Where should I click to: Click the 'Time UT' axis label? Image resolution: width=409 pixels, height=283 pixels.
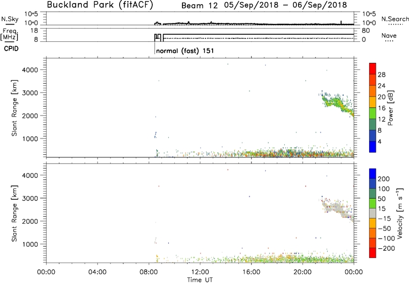(x=200, y=280)
